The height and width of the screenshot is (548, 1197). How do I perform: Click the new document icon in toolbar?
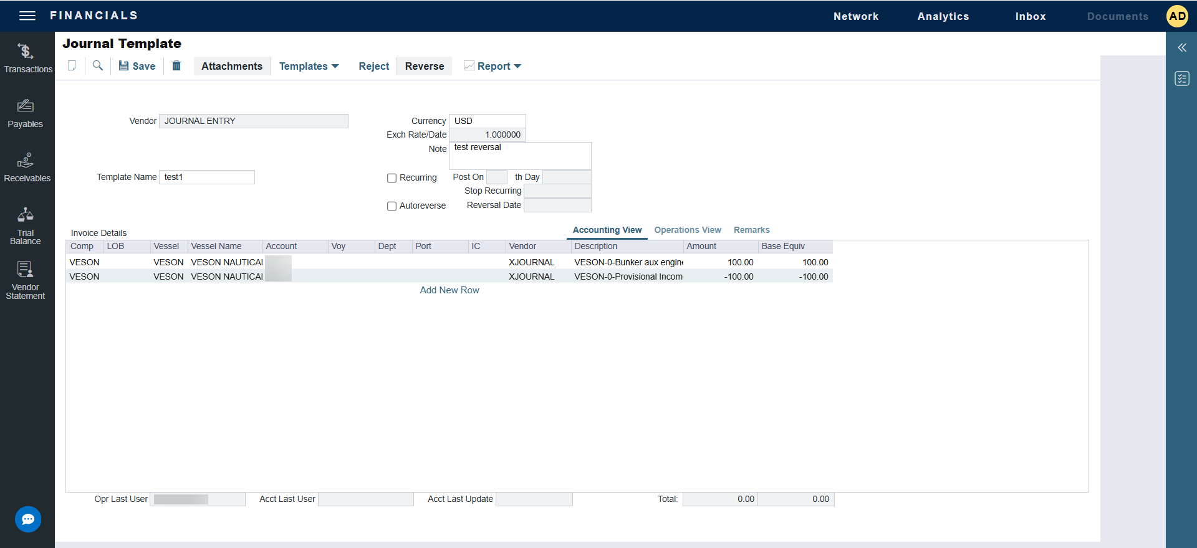pyautogui.click(x=72, y=65)
